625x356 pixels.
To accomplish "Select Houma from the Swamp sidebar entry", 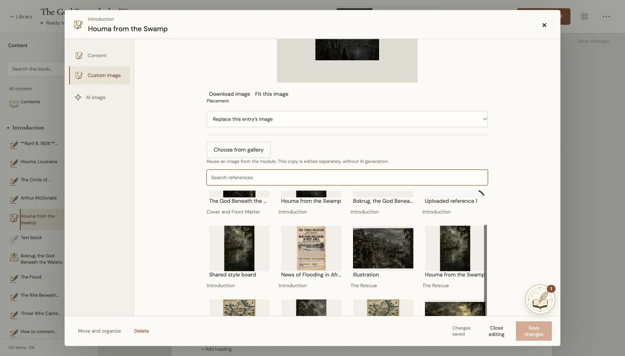I will click(x=38, y=219).
